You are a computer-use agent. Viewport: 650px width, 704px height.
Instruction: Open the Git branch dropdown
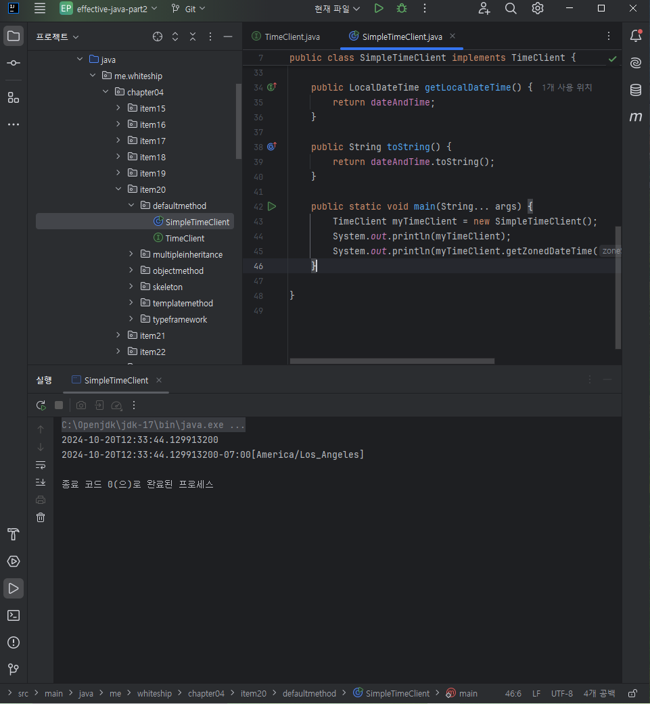(188, 9)
